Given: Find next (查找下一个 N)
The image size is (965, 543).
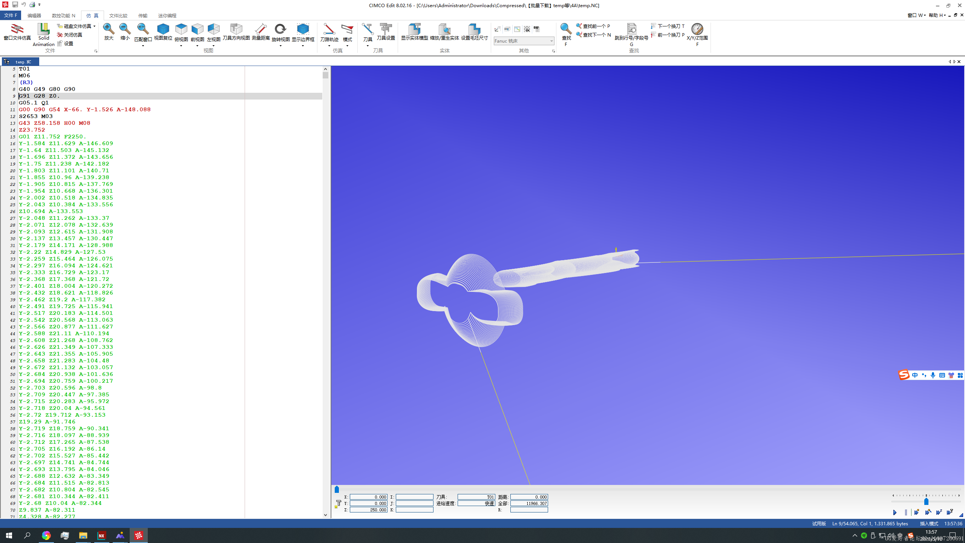Looking at the screenshot, I should (x=593, y=35).
